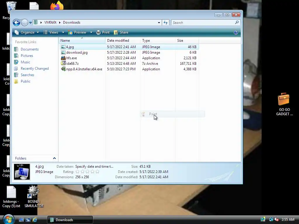Sort files by Name column
This screenshot has height=224, width=299.
point(82,40)
